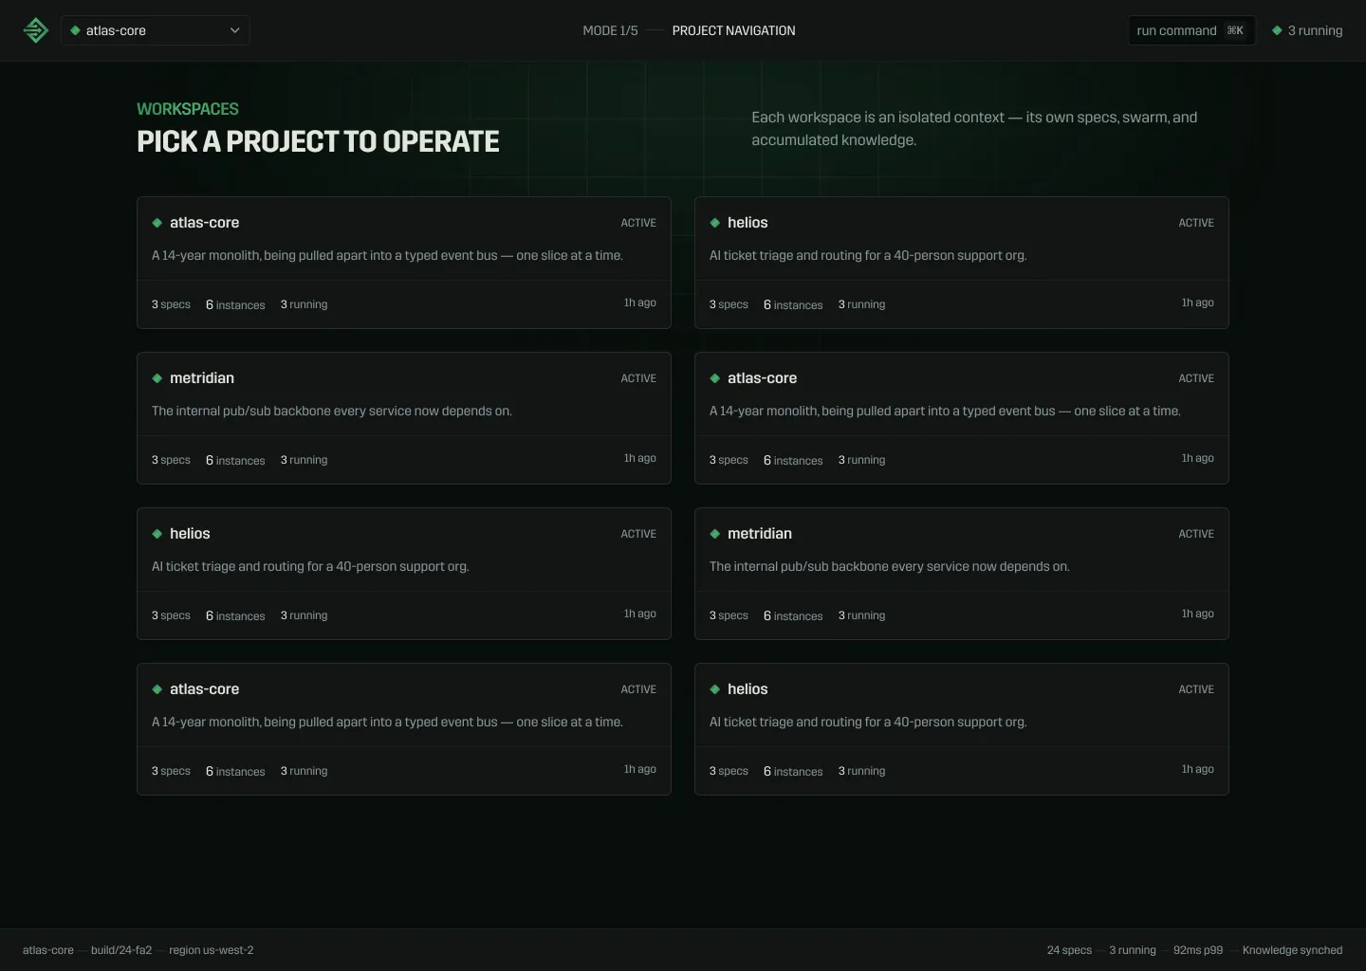Click the region us-west-2 status entry
The width and height of the screenshot is (1366, 971).
212,950
